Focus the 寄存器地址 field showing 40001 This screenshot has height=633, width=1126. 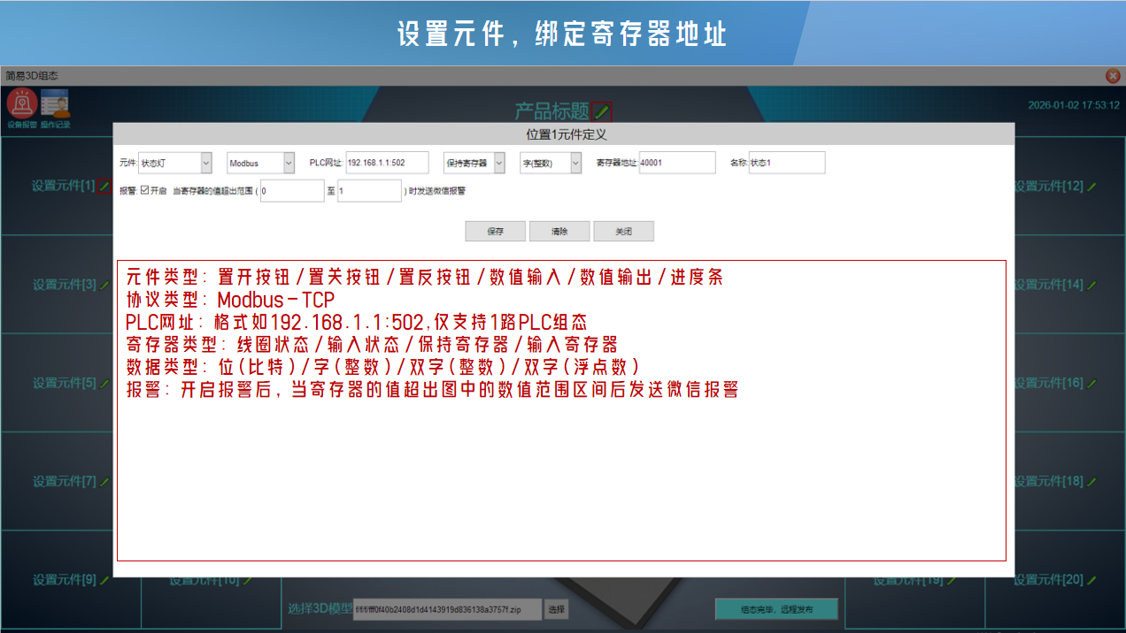[x=676, y=163]
